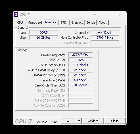
Task: Click the Tools button
Action: click(69, 121)
